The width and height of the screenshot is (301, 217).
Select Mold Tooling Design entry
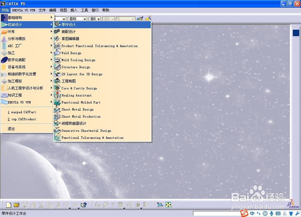click(x=102, y=60)
